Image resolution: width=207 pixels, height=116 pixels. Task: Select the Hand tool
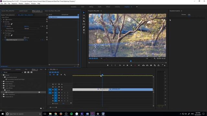(84, 30)
